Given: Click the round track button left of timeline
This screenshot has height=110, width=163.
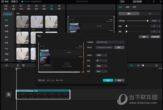Looking at the screenshot, I should pos(8,94).
